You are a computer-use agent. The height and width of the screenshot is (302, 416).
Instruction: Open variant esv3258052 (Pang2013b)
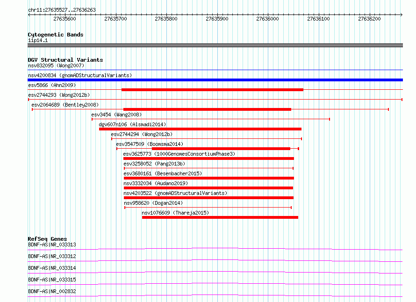coord(154,164)
